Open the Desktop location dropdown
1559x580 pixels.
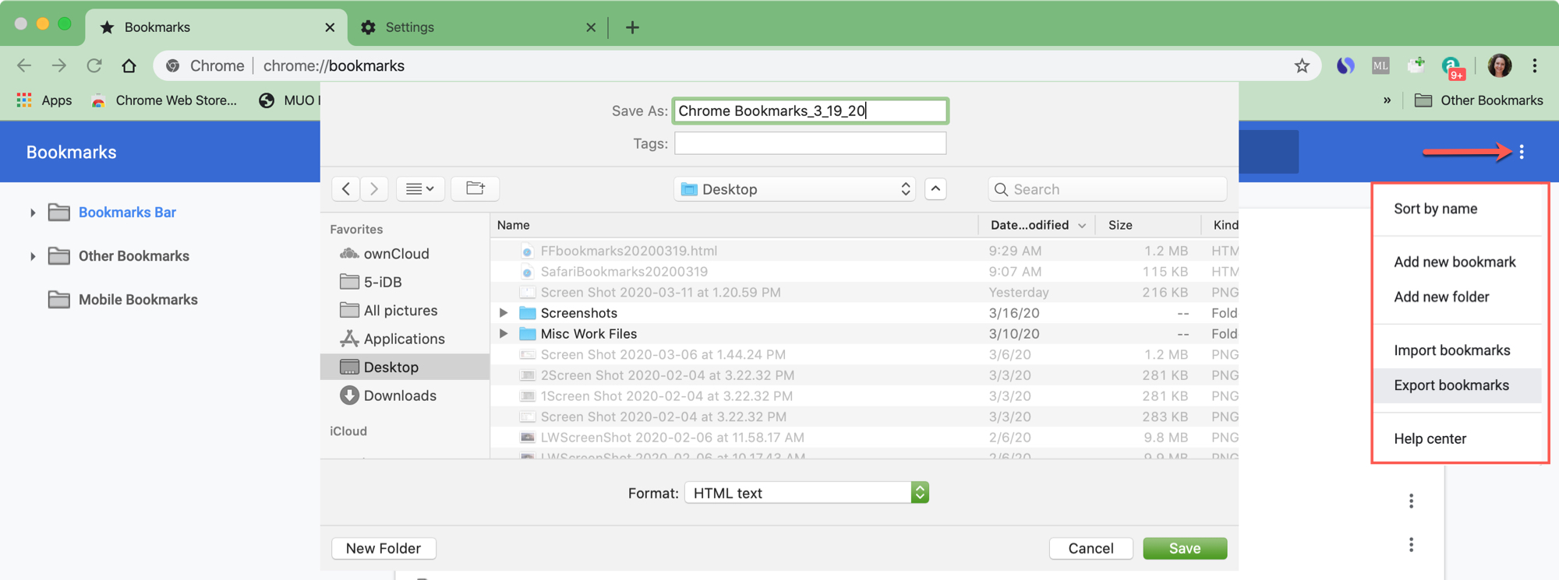[794, 189]
